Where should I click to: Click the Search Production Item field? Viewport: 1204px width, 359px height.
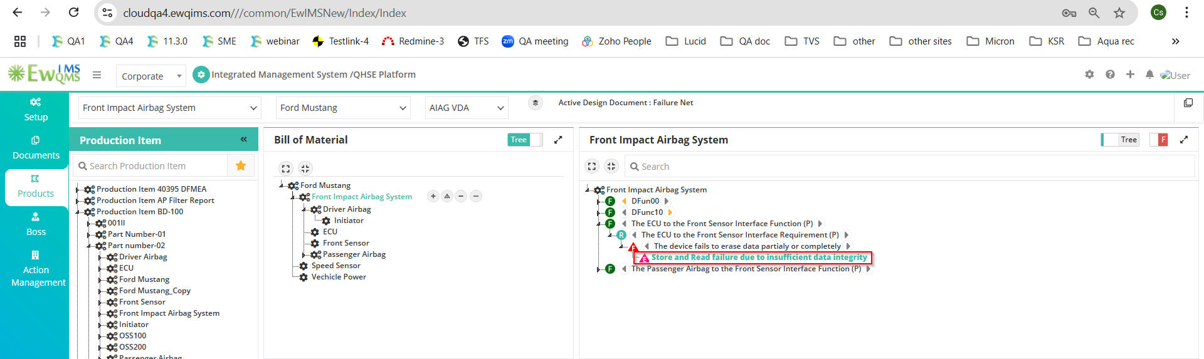150,166
